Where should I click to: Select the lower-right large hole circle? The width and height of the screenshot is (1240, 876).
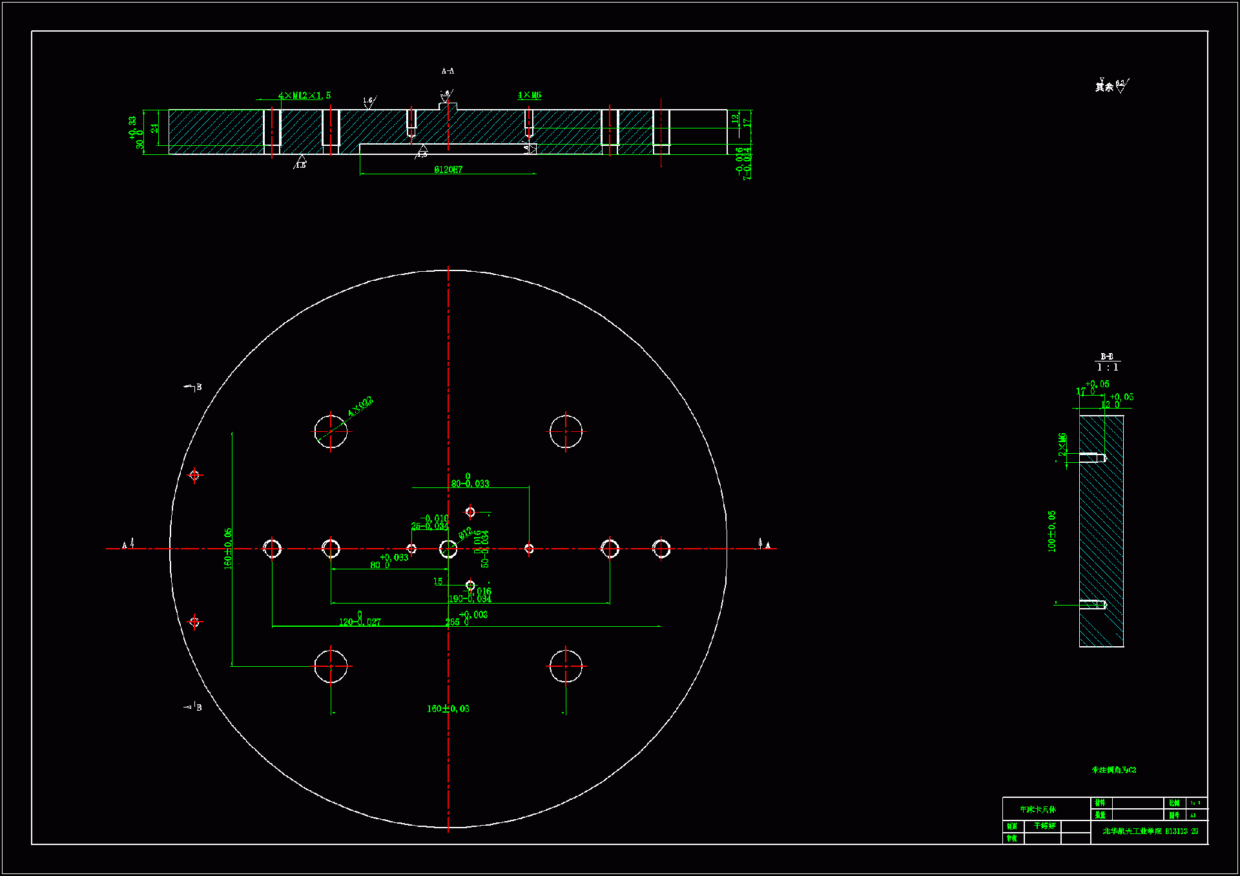pyautogui.click(x=566, y=666)
